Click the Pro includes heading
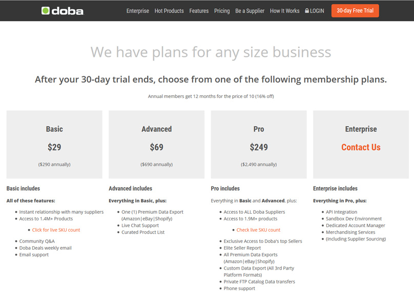414x306 pixels. pyautogui.click(x=225, y=189)
